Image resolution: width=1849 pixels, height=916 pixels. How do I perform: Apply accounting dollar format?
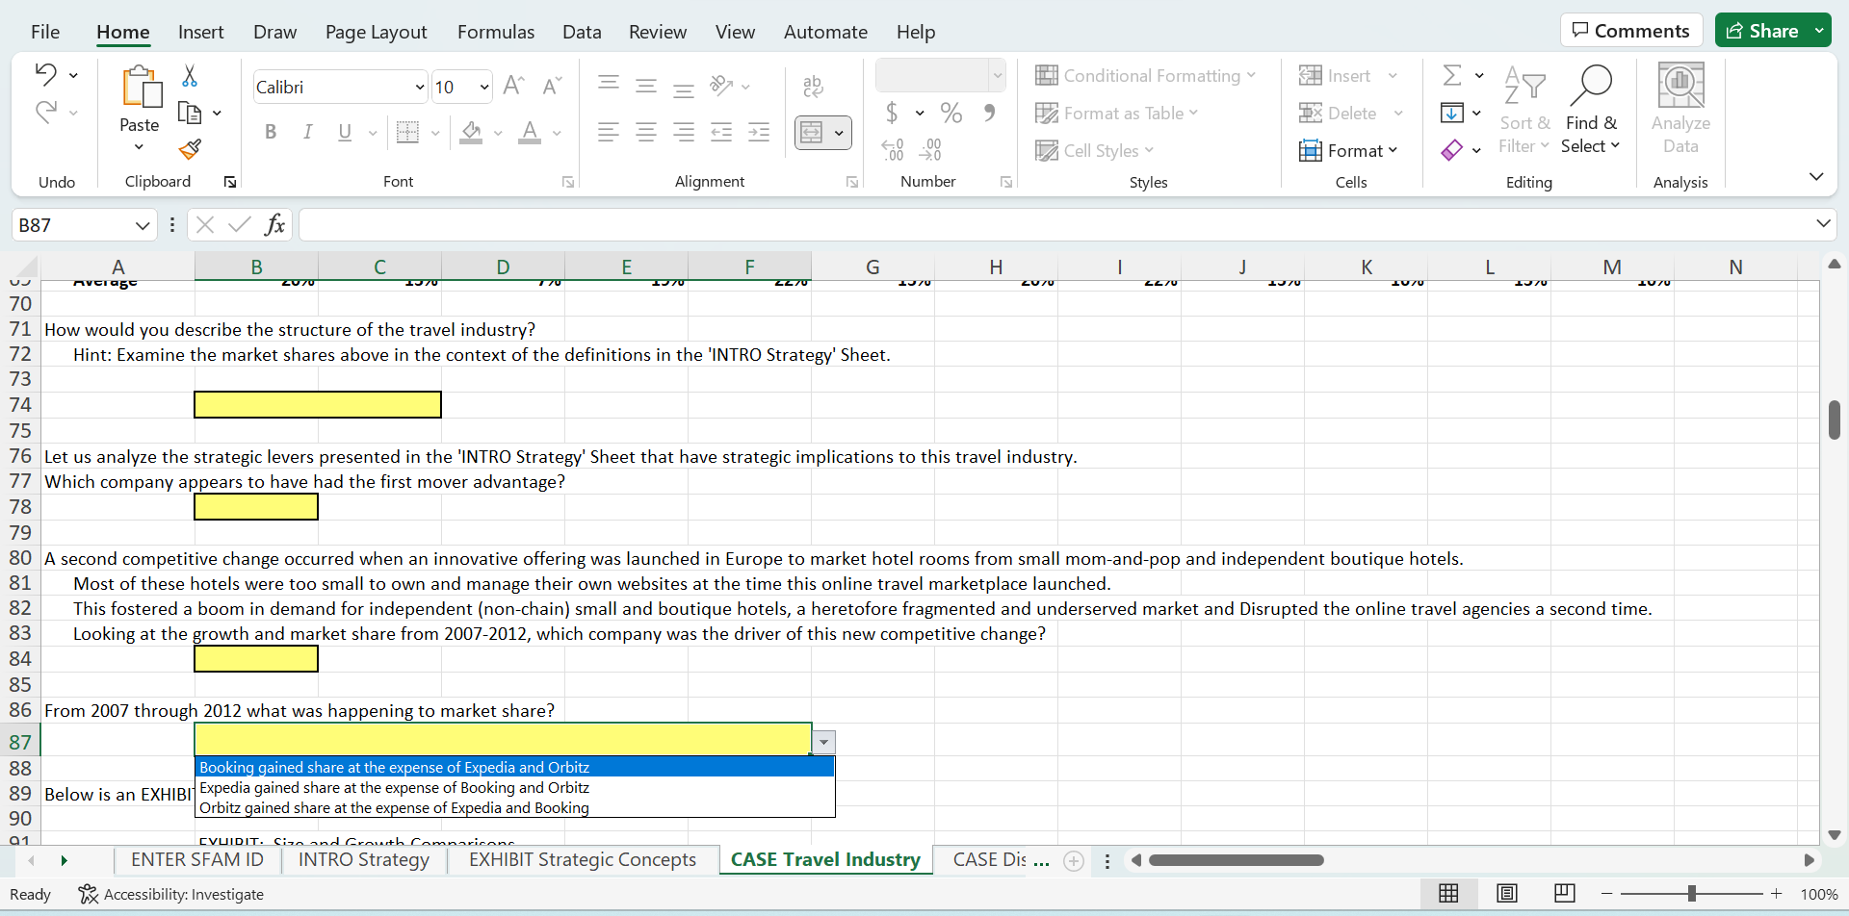[x=892, y=113]
